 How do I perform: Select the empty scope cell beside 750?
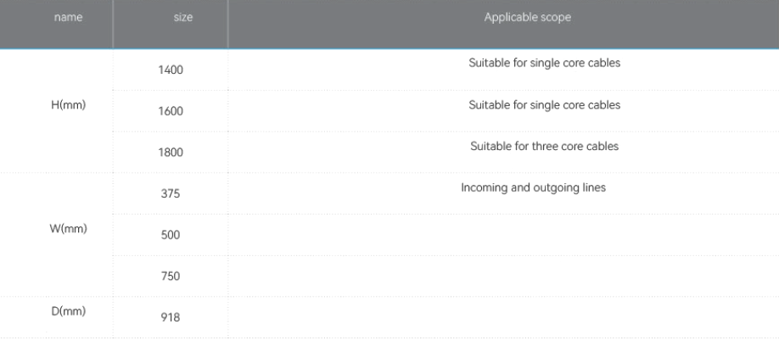[x=503, y=276]
